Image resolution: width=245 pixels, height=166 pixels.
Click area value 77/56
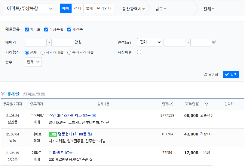coord(167,153)
